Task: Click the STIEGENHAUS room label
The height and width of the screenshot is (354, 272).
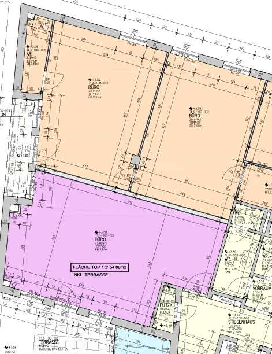Action: [241, 322]
